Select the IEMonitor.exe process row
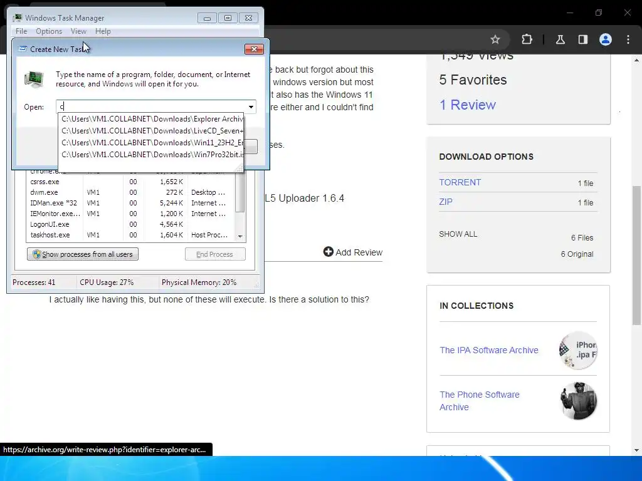This screenshot has height=481, width=642. tap(130, 214)
